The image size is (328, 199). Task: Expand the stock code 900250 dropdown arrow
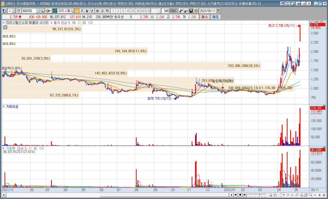coord(38,11)
